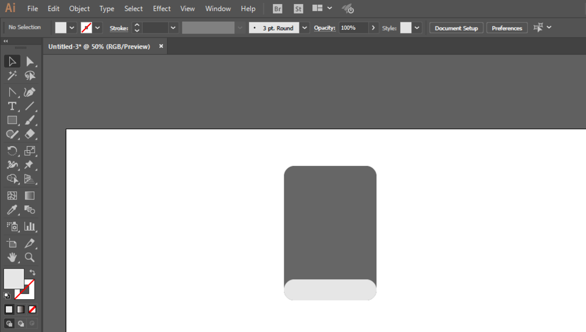This screenshot has width=586, height=332.
Task: Select the Perspective Grid tool
Action: (29, 179)
